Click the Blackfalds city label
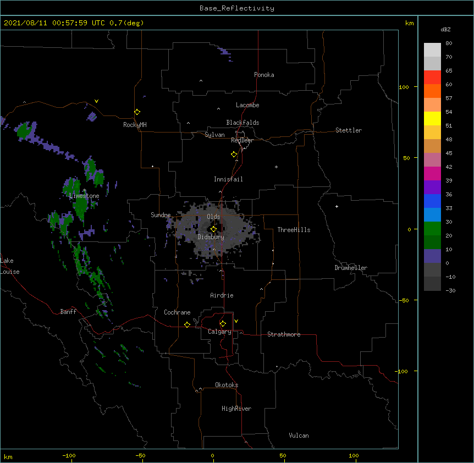This screenshot has width=474, height=463. [242, 123]
